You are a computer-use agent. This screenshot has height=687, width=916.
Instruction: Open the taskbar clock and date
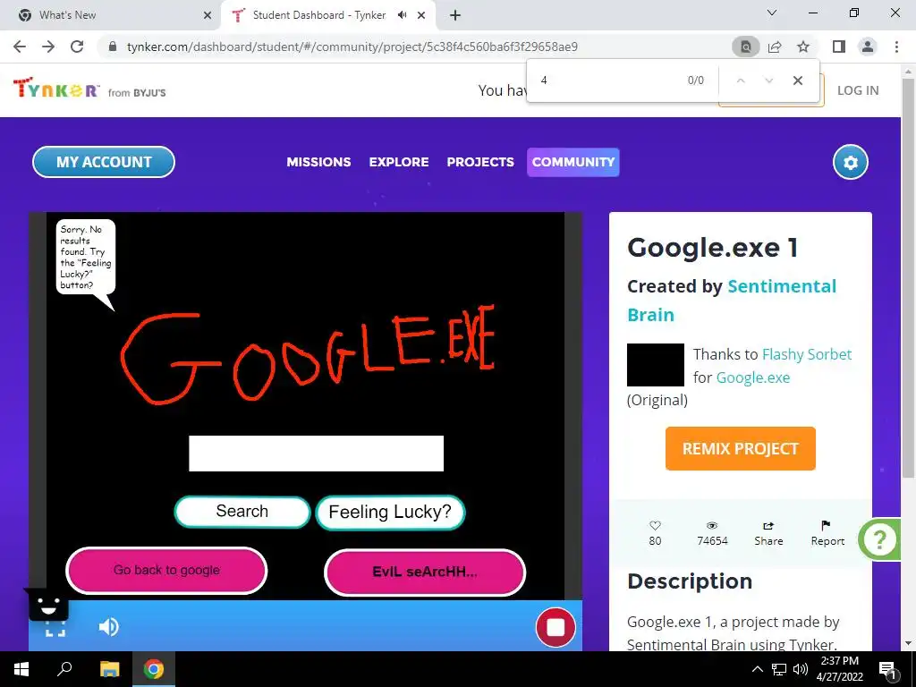click(x=839, y=669)
